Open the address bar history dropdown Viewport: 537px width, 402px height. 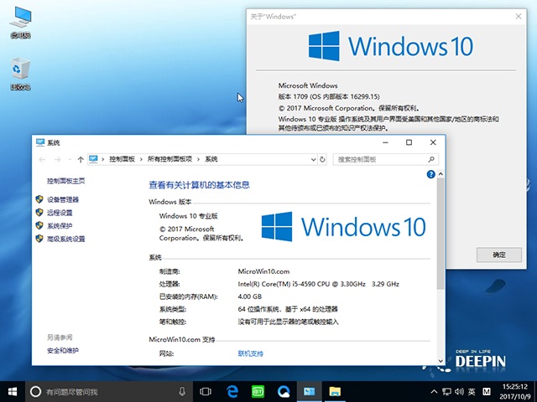(313, 159)
